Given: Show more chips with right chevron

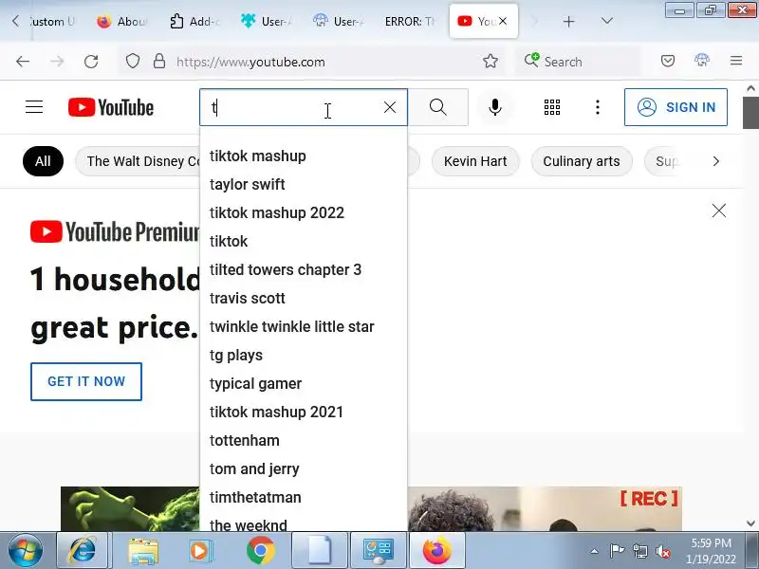Looking at the screenshot, I should (716, 161).
